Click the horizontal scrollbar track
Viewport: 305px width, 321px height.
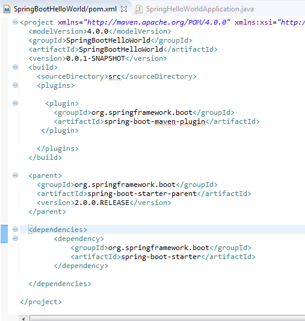point(167,319)
